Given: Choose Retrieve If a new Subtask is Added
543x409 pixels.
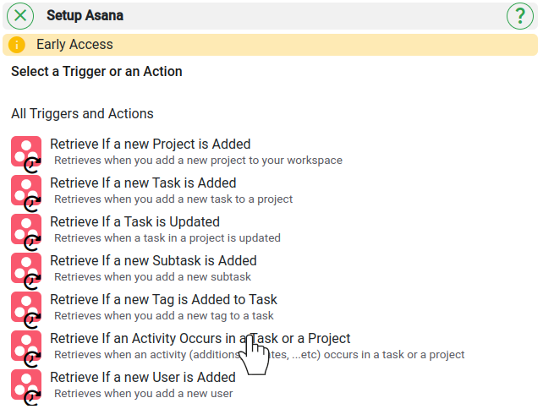Looking at the screenshot, I should 153,260.
